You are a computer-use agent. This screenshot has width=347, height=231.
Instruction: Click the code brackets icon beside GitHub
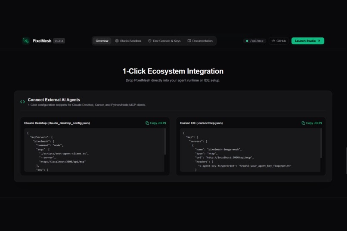[273, 41]
